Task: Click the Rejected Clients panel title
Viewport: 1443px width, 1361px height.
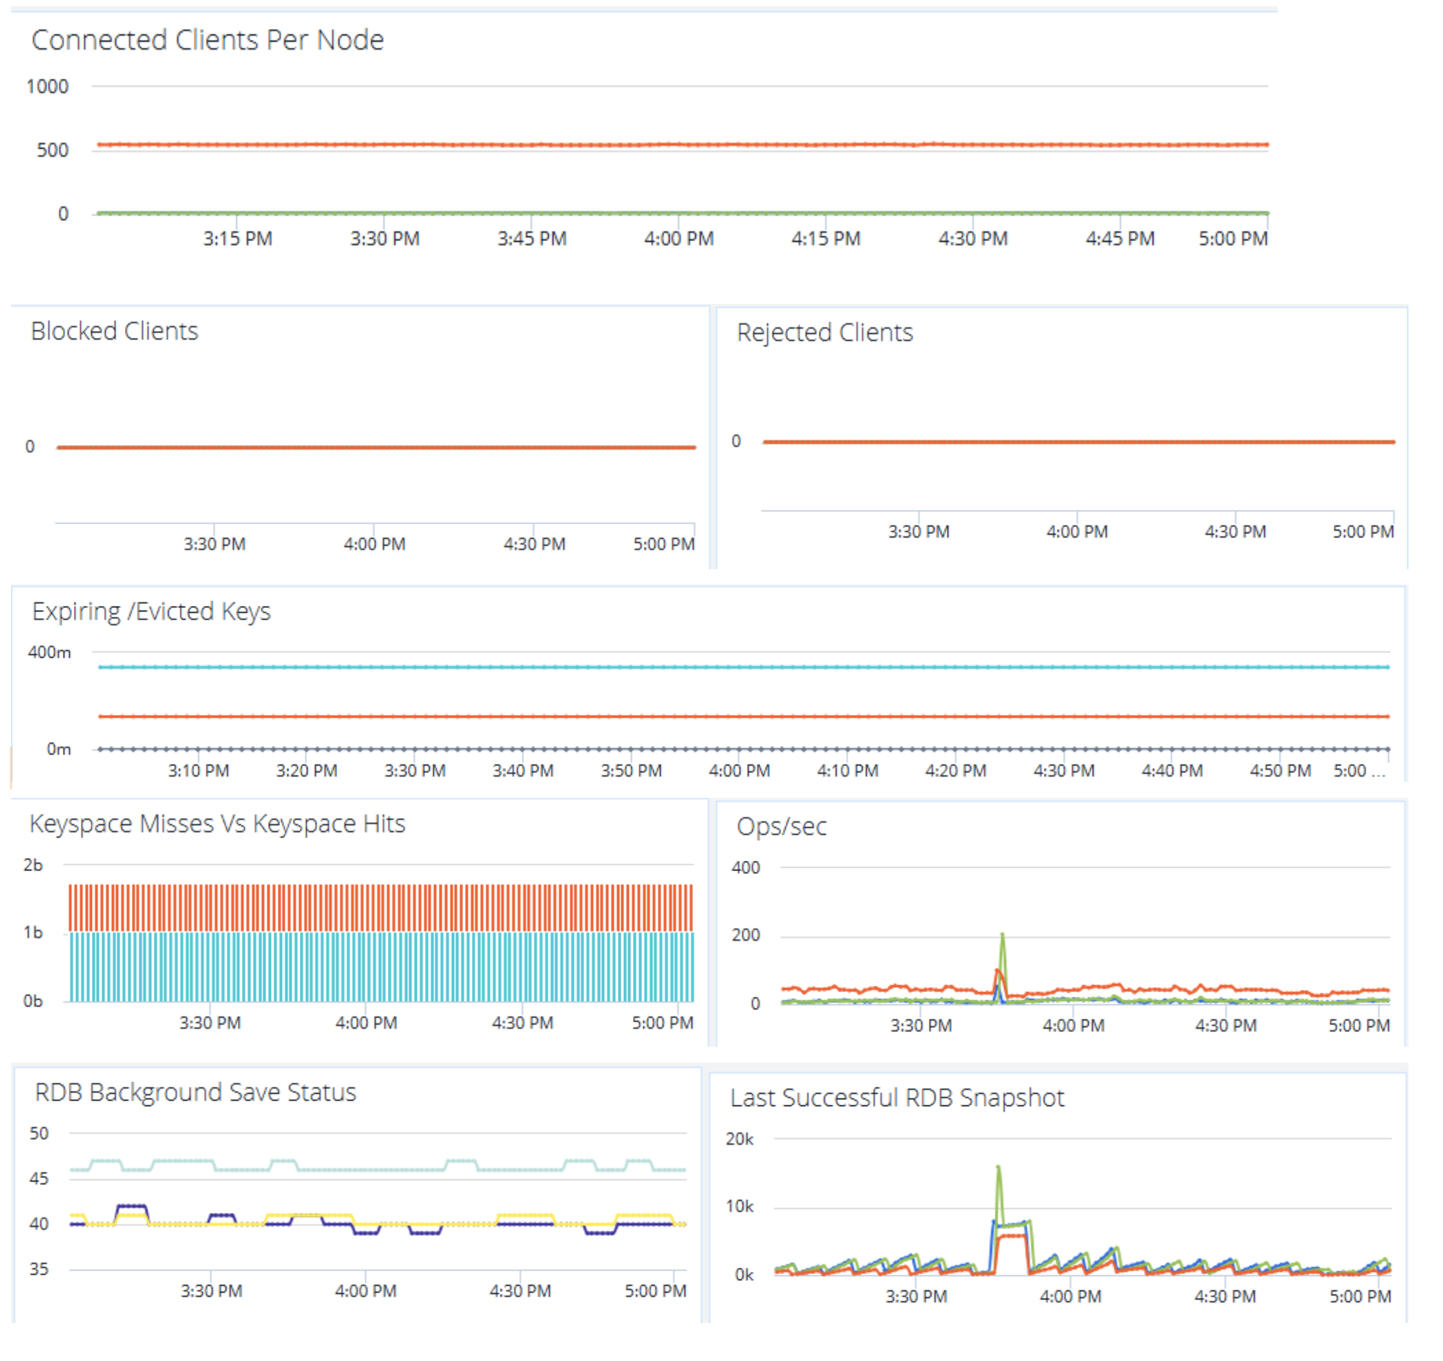Action: tap(824, 333)
